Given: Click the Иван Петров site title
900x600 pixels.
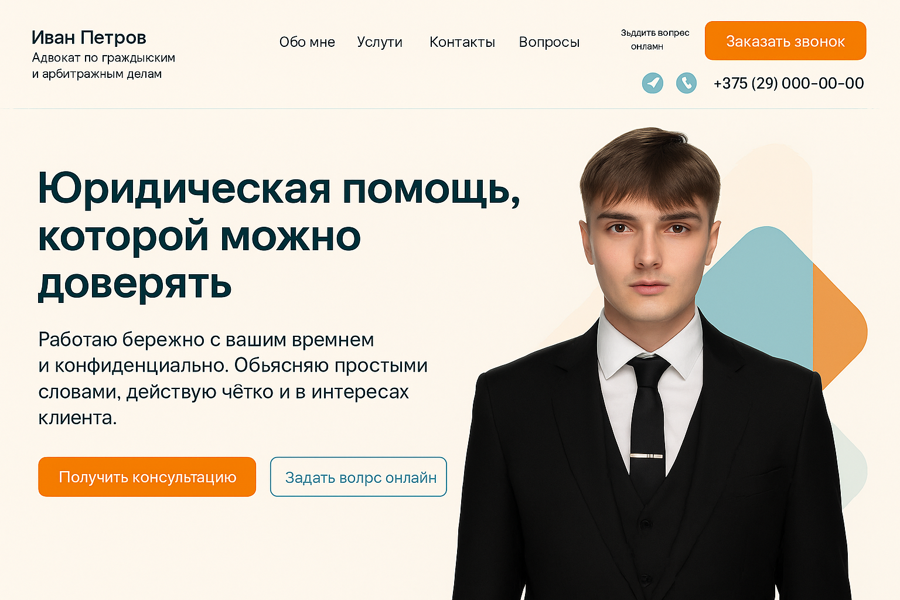Looking at the screenshot, I should coord(89,37).
